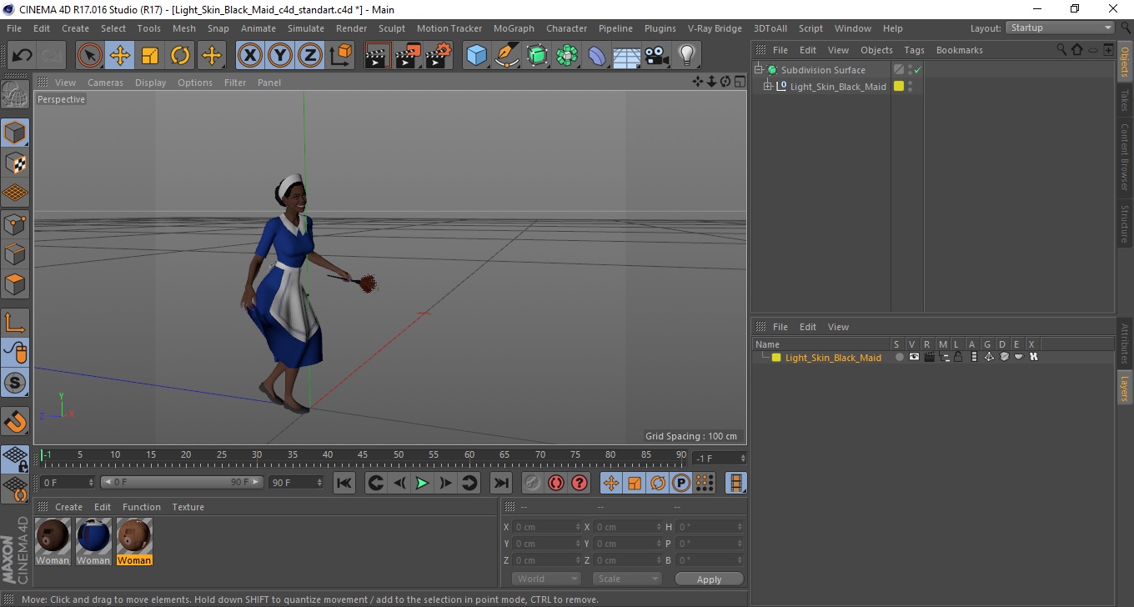Select the Texture mode checkered icon
The height and width of the screenshot is (607, 1134).
[15, 163]
